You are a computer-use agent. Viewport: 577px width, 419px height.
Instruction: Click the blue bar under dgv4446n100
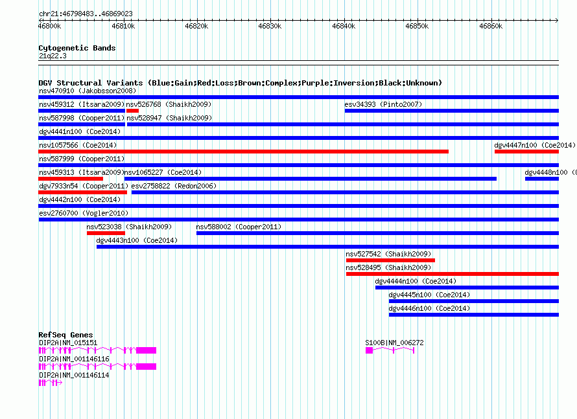tap(474, 315)
